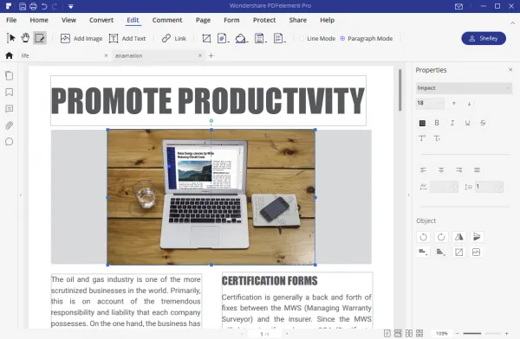This screenshot has height=339, width=520.
Task: Switch to the Convert tab
Action: (101, 20)
